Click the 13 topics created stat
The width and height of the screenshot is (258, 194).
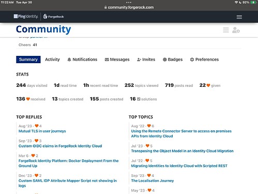click(68, 99)
